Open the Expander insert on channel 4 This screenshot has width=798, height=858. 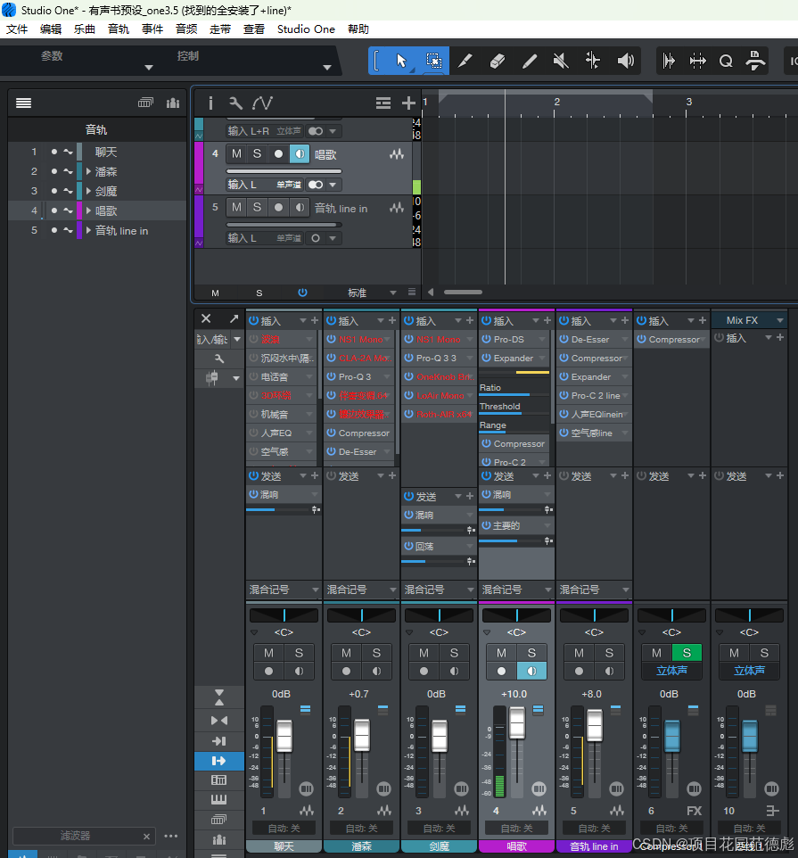tap(514, 358)
